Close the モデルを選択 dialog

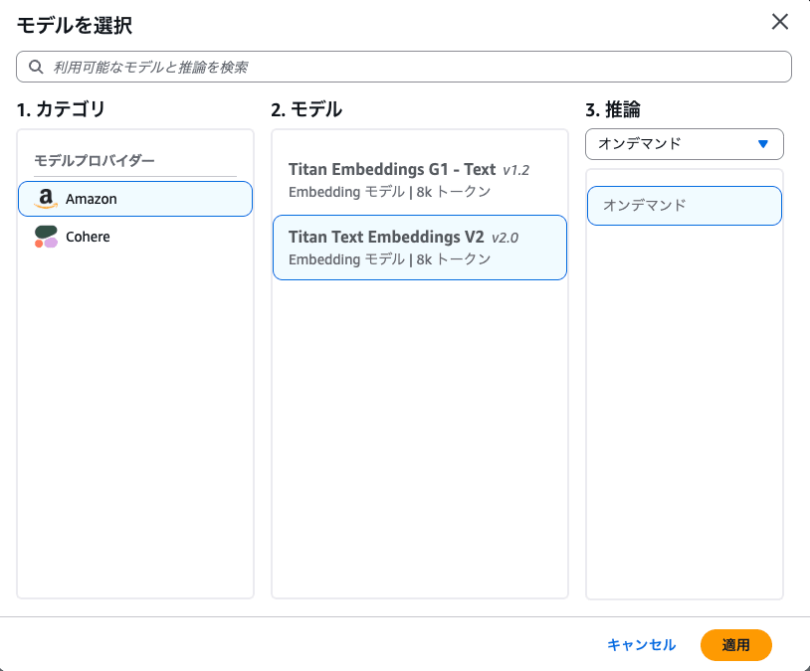coord(779,22)
